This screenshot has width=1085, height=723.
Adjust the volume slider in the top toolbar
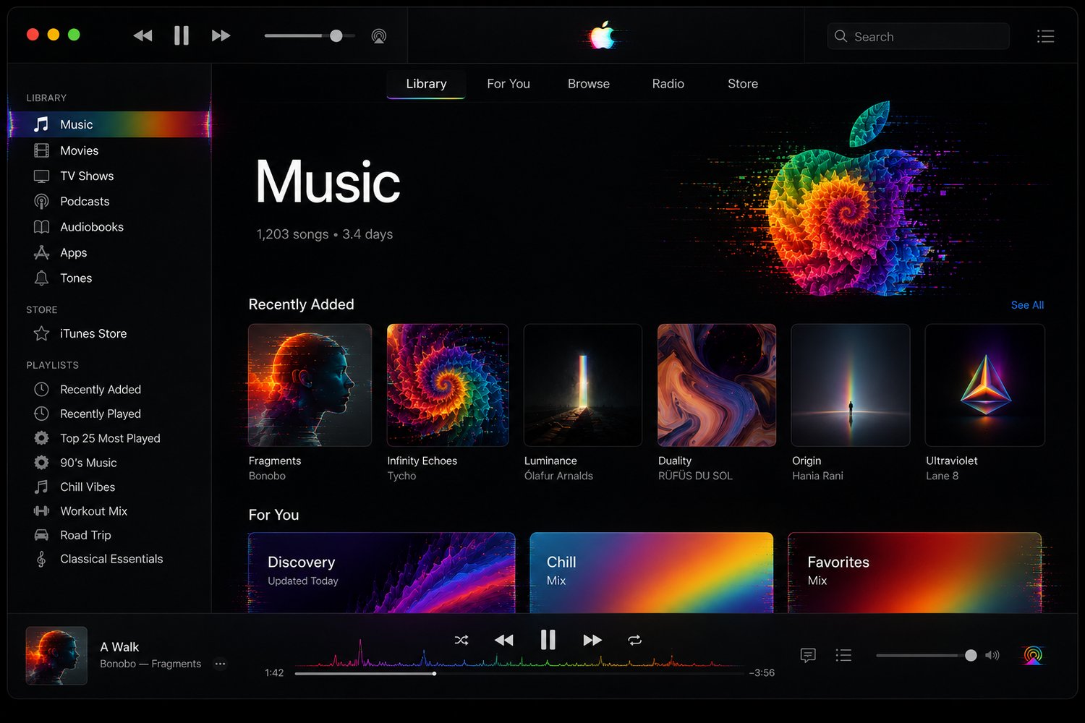tap(310, 35)
